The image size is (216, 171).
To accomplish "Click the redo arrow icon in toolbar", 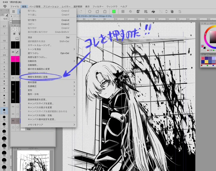I will point(81,11).
